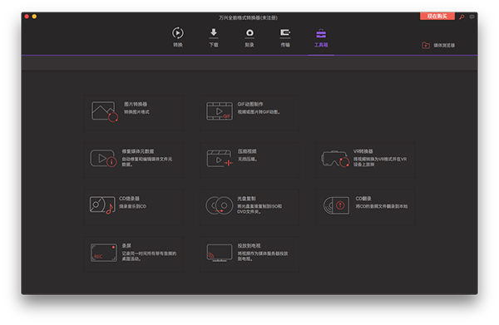Click the red 现在购买 buy-now button

pyautogui.click(x=437, y=17)
